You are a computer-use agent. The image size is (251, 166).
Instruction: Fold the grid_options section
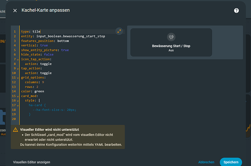[17, 78]
